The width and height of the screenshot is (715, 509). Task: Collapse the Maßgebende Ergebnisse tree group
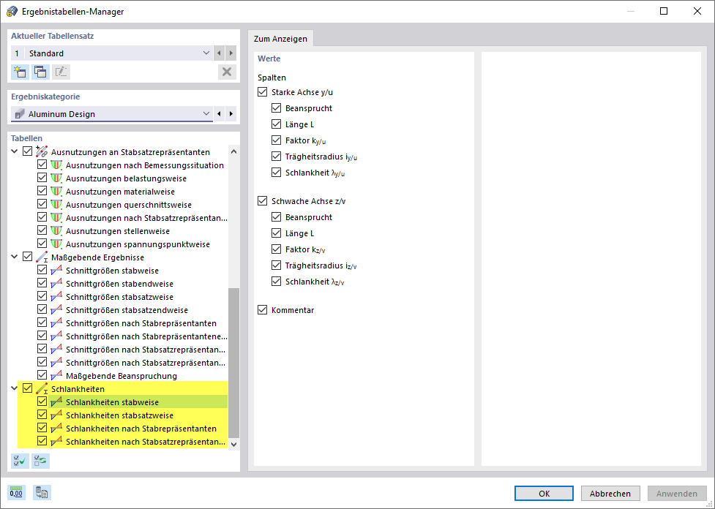click(15, 257)
